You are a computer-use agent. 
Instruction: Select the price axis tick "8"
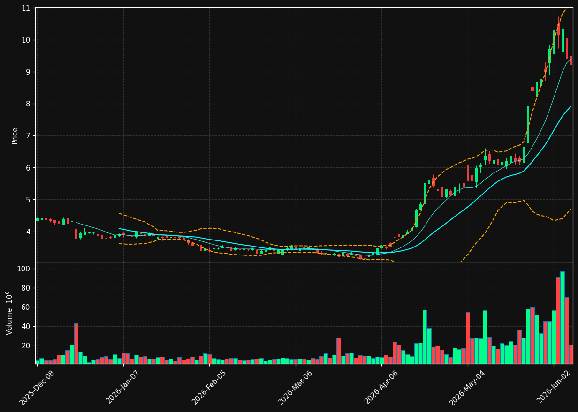28,104
